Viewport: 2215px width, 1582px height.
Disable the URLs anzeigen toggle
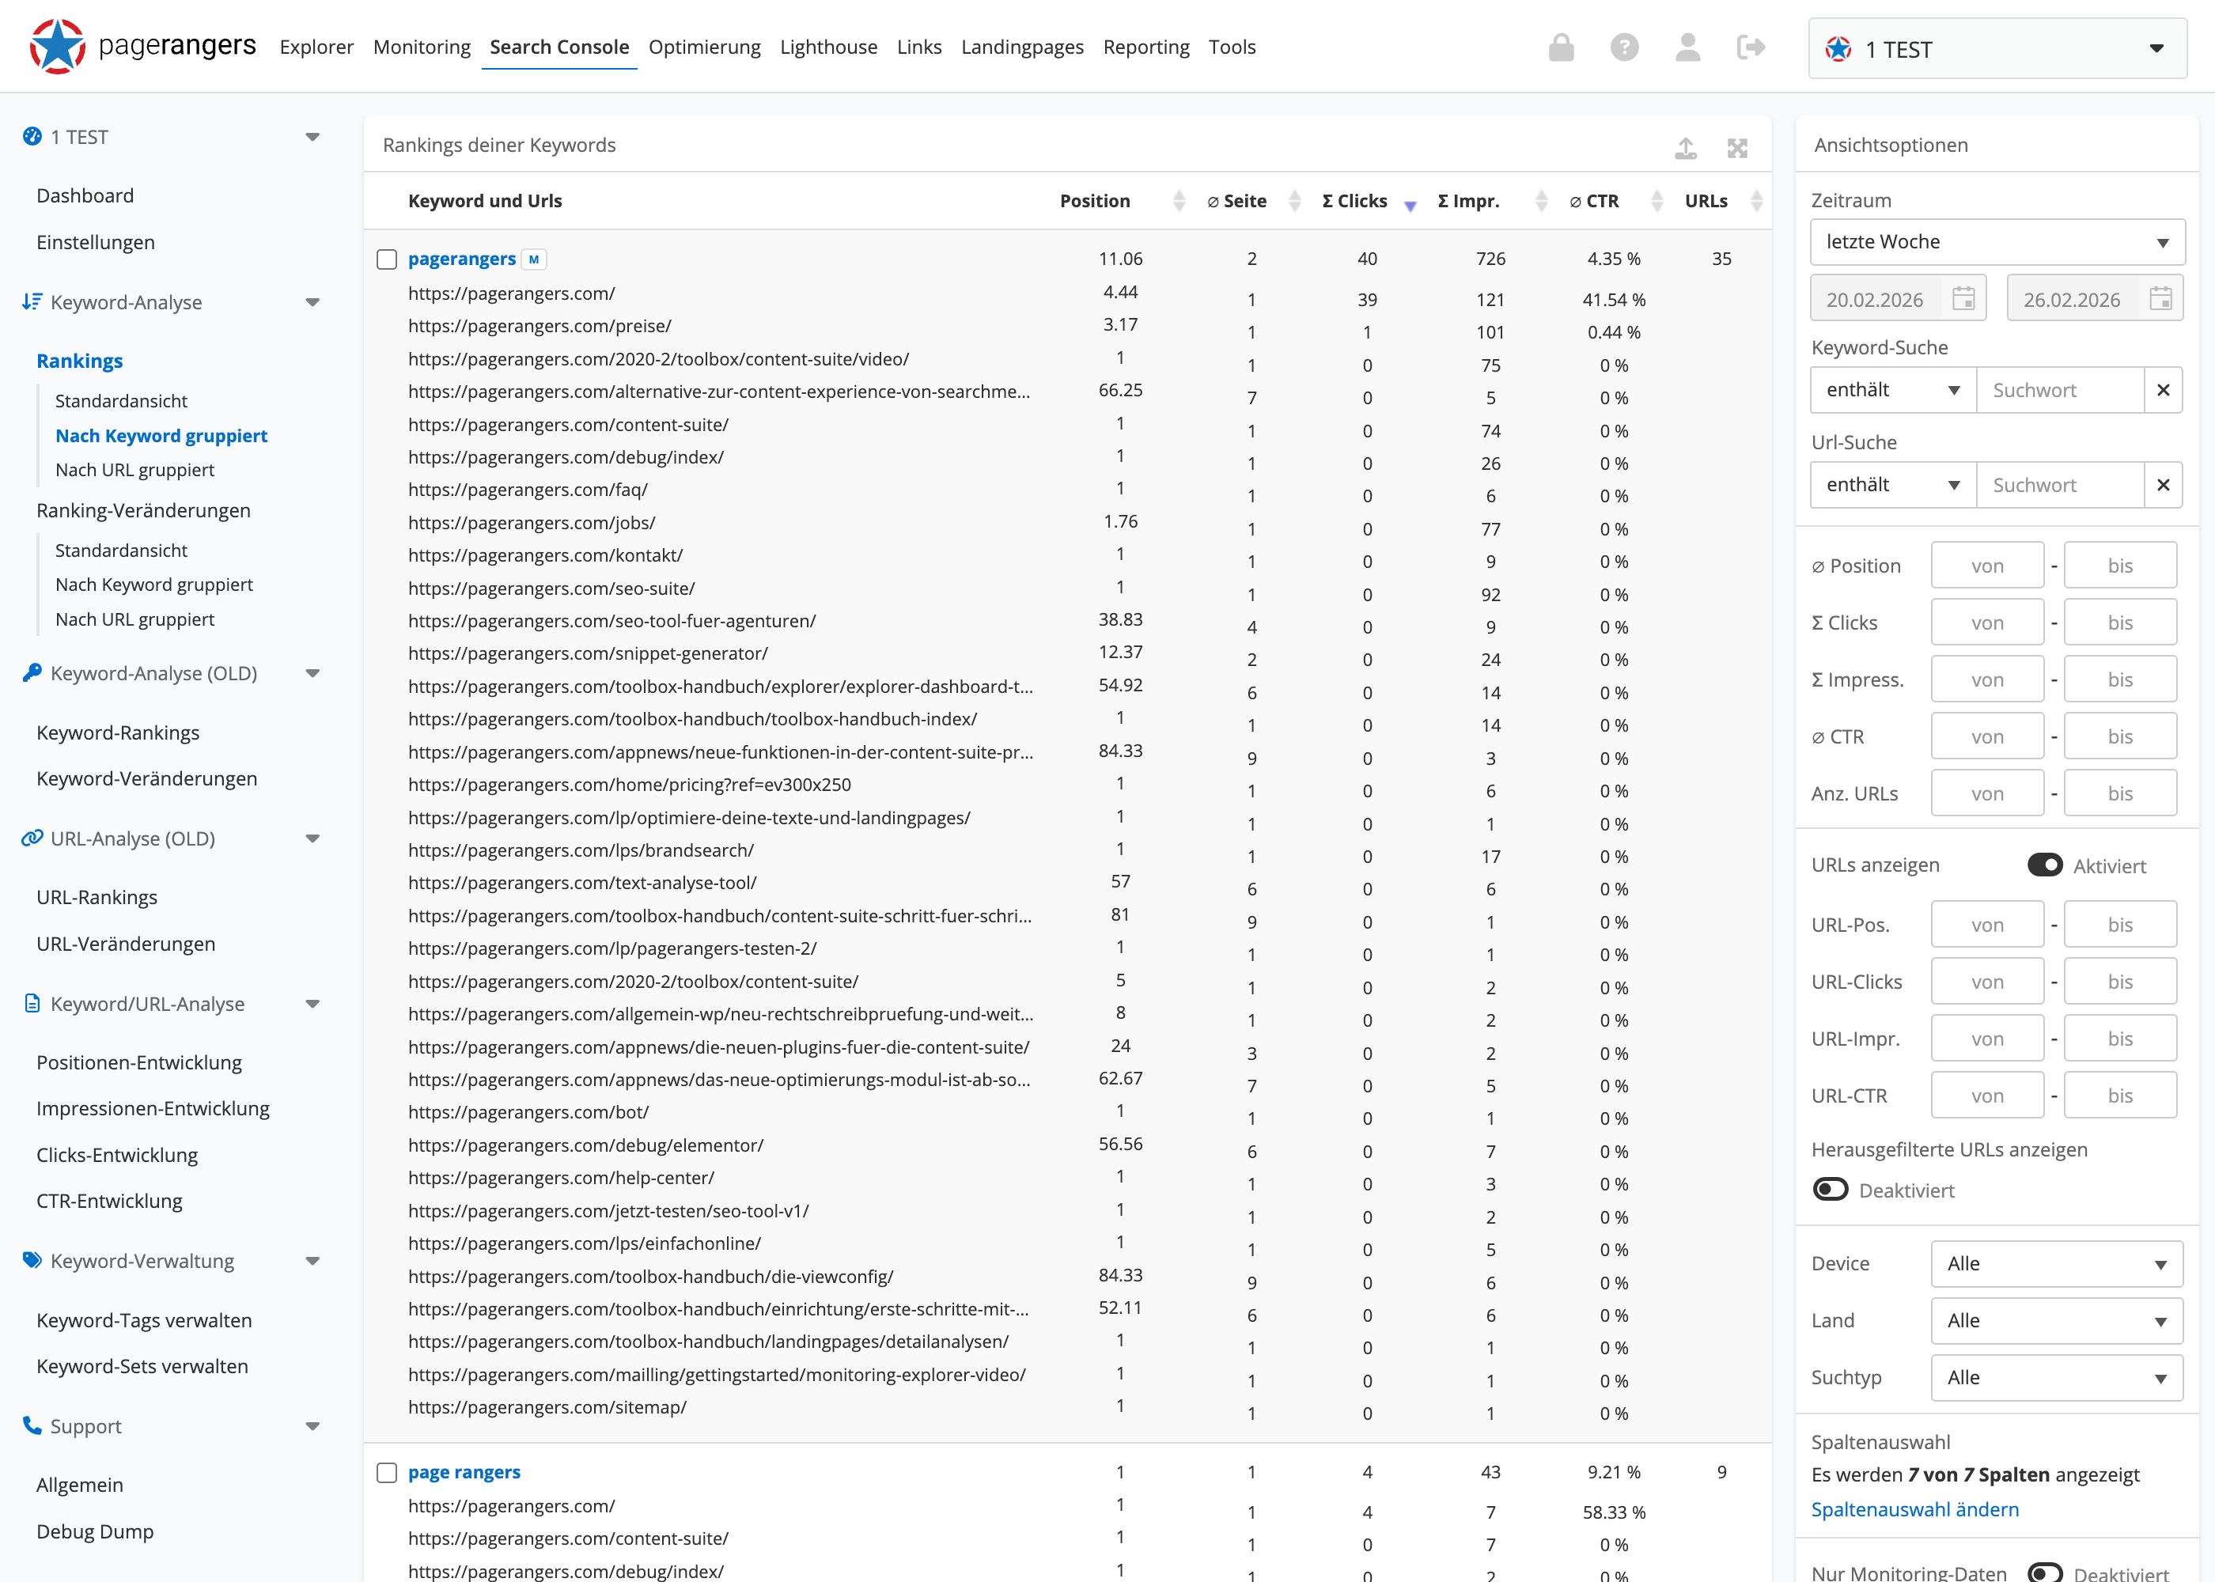[2046, 865]
